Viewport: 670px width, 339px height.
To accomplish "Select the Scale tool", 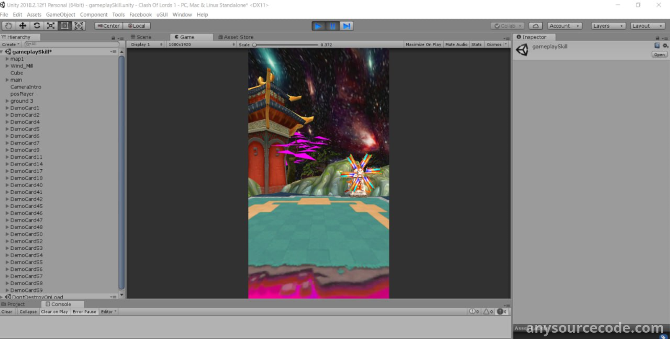I will click(x=51, y=26).
